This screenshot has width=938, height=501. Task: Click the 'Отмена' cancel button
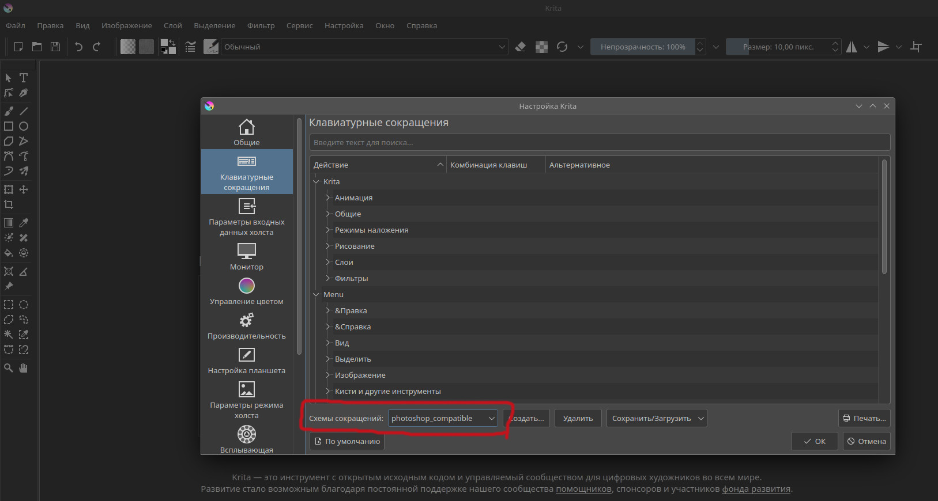[x=867, y=441]
